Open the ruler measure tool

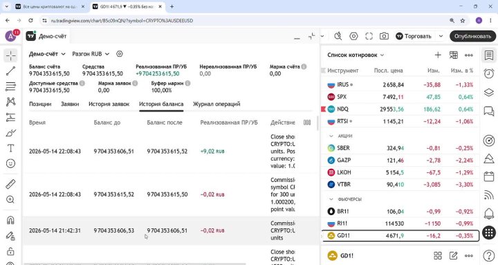coord(11,184)
